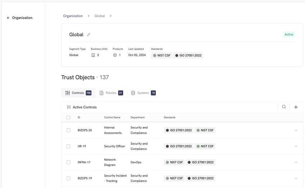Switch to the Systems tab
The image size is (305, 188).
(x=143, y=93)
